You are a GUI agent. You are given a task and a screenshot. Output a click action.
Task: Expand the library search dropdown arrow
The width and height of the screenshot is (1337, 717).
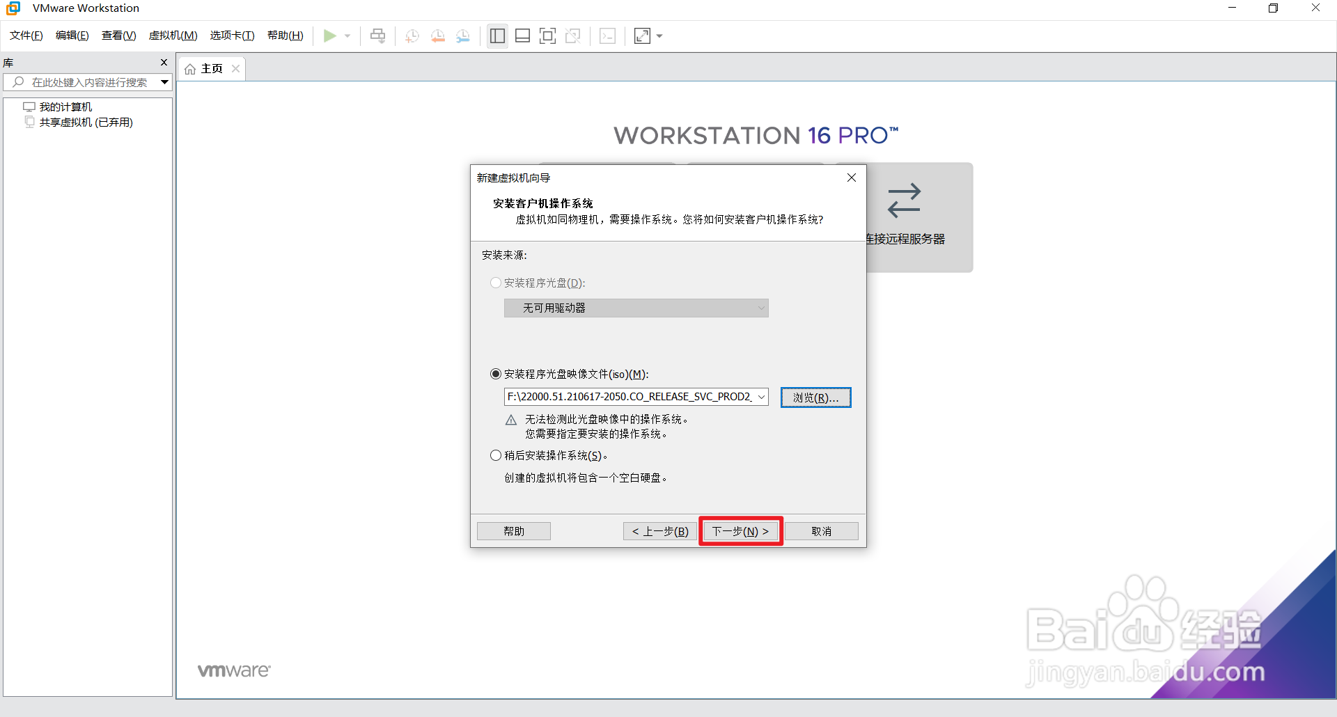tap(165, 82)
